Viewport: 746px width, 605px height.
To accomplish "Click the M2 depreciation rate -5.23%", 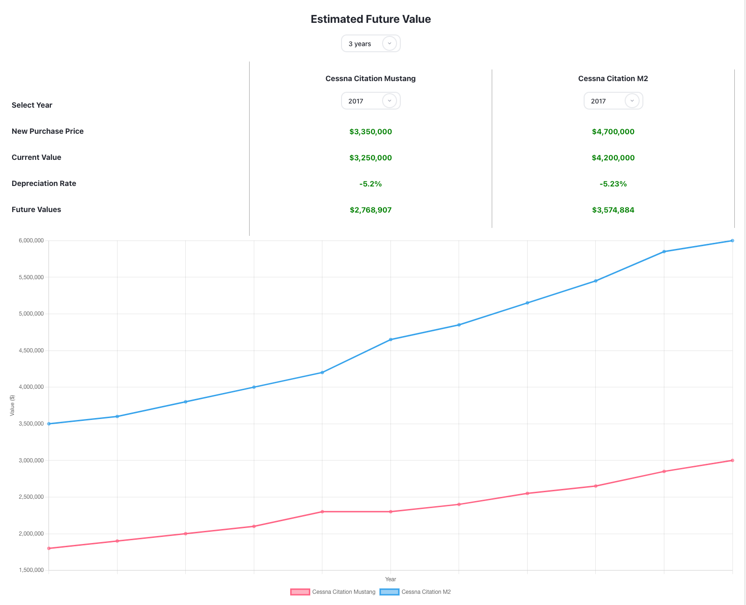I will (x=614, y=184).
